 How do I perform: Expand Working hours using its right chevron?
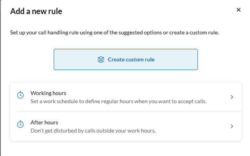pyautogui.click(x=232, y=97)
